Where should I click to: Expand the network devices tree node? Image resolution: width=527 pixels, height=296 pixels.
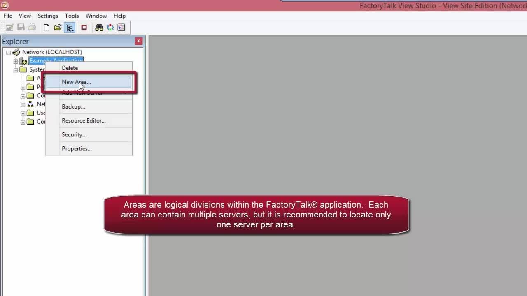(x=23, y=104)
